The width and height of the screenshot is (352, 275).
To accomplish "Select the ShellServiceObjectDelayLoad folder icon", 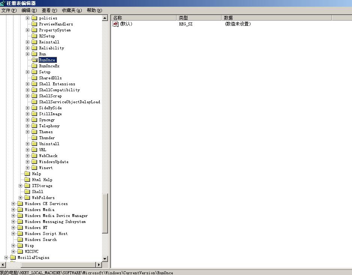I will (34, 102).
